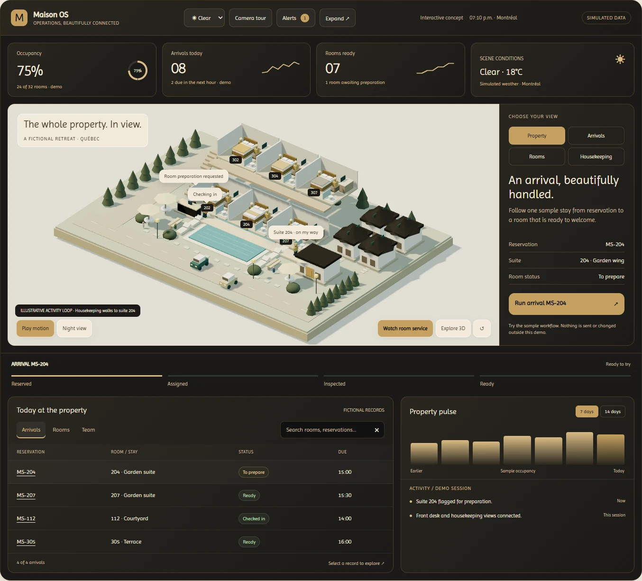
Task: Click the reset view rotate icon
Action: [x=482, y=328]
